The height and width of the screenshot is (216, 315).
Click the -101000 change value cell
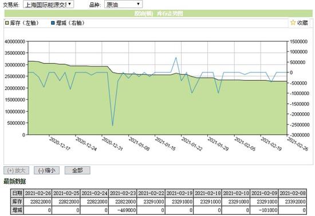265,210
